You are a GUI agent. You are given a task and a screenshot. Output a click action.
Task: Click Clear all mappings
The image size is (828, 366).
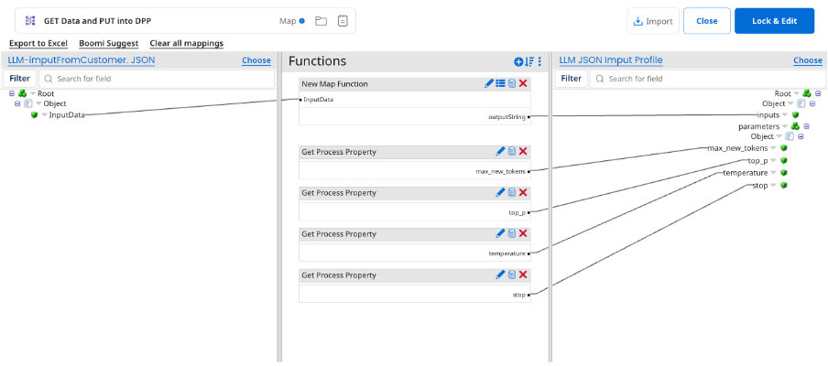pyautogui.click(x=186, y=43)
